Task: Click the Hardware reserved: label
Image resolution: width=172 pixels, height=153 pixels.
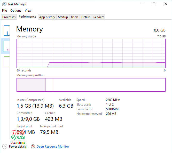Action: tap(89, 114)
